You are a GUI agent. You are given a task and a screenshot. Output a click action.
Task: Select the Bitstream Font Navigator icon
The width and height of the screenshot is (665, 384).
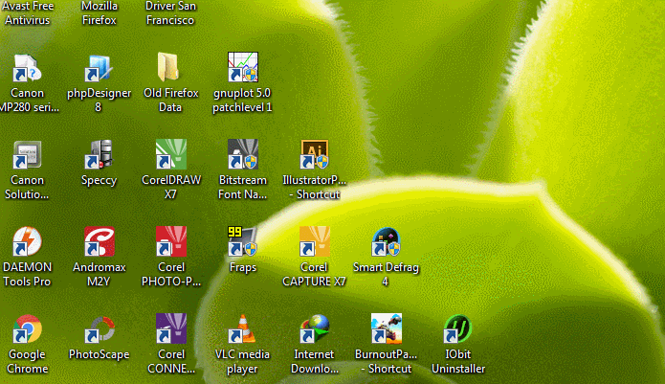click(243, 154)
